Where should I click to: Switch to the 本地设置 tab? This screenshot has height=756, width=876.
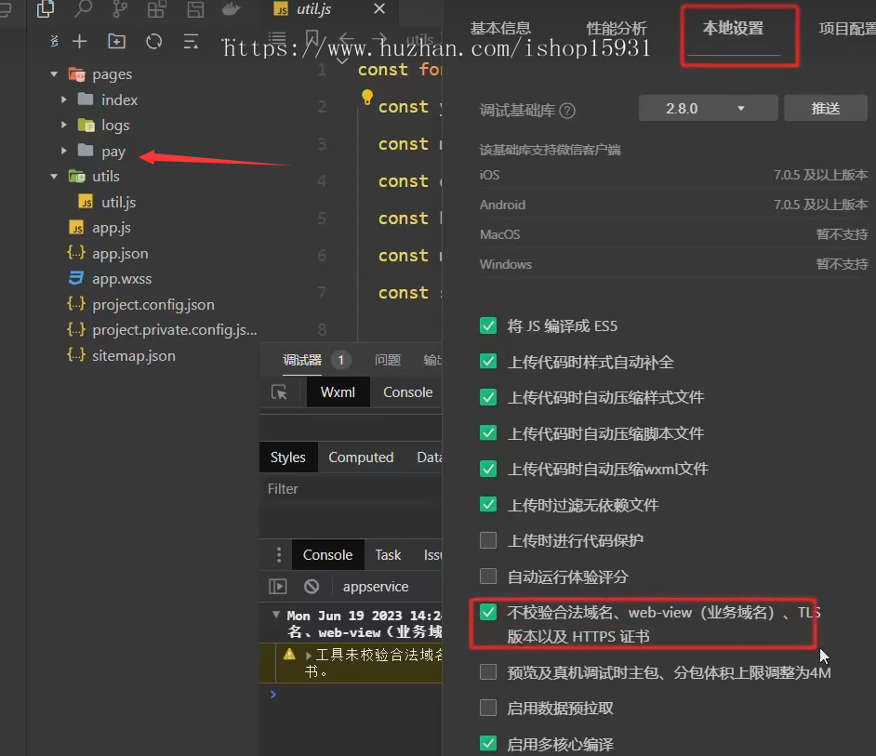pyautogui.click(x=733, y=29)
